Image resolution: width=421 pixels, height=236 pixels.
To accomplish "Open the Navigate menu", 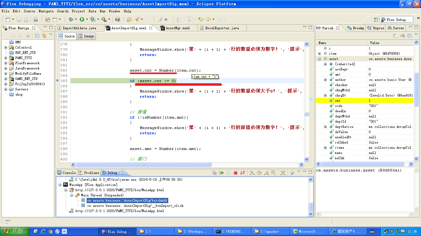I will [46, 11].
